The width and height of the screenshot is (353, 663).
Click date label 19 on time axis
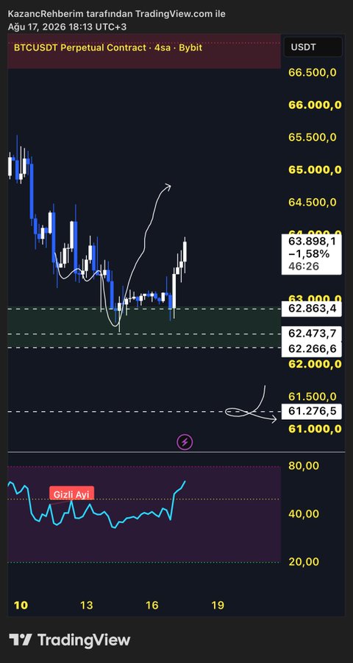pyautogui.click(x=218, y=605)
